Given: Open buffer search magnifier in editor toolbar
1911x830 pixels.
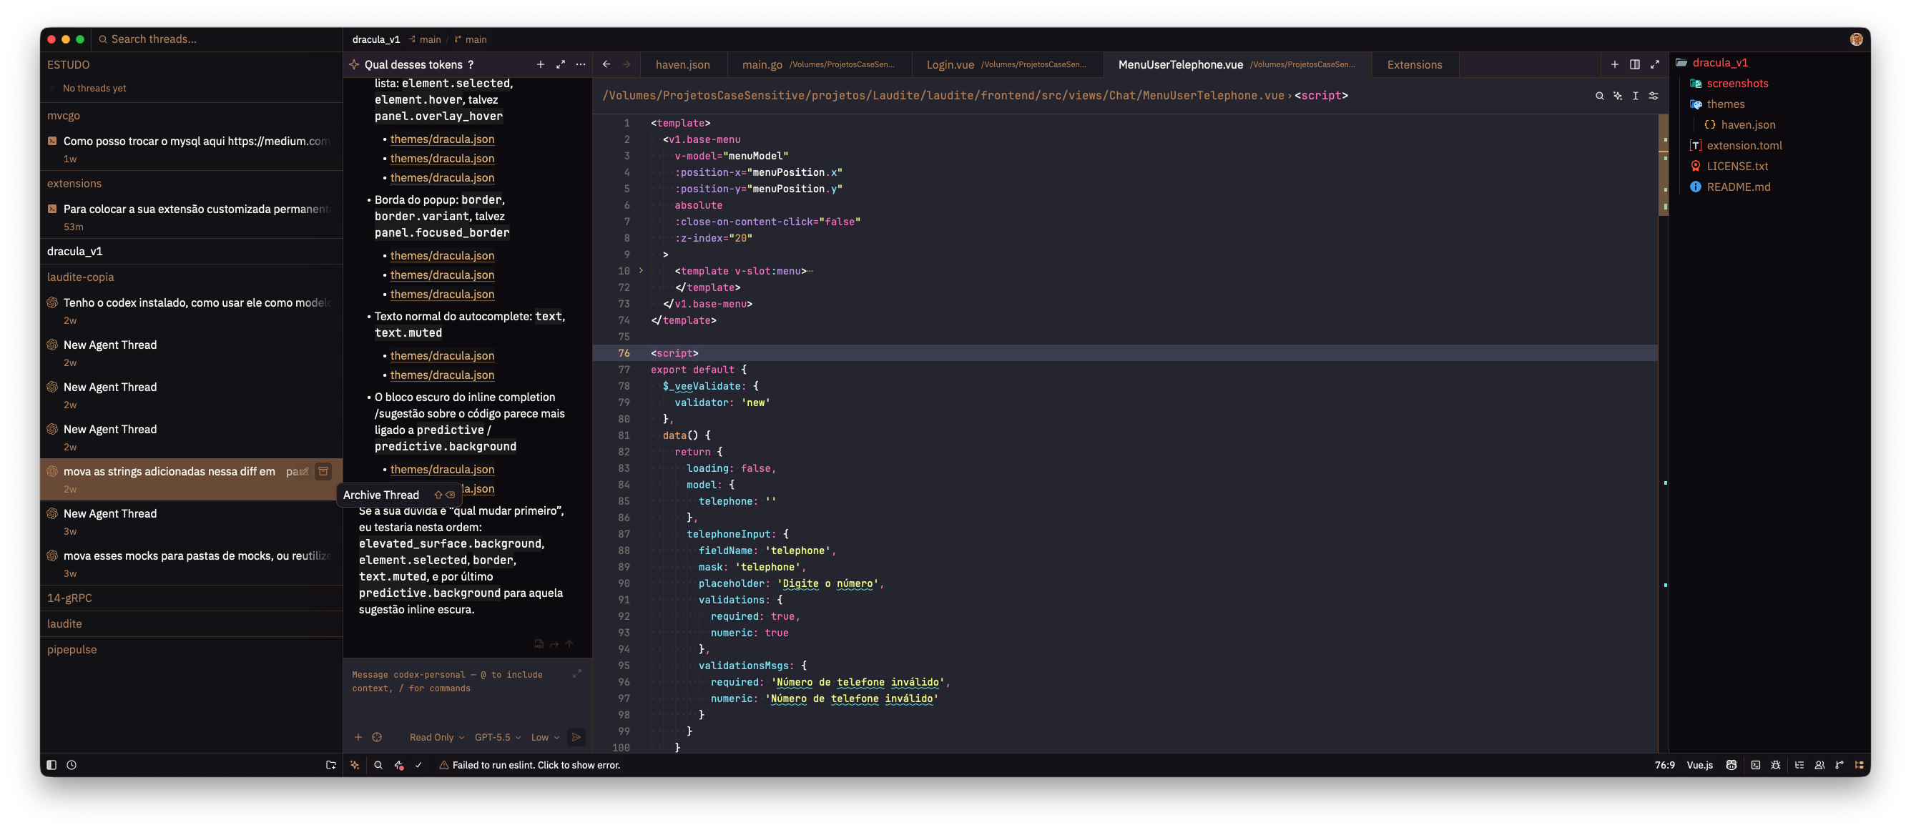Looking at the screenshot, I should coord(1599,96).
